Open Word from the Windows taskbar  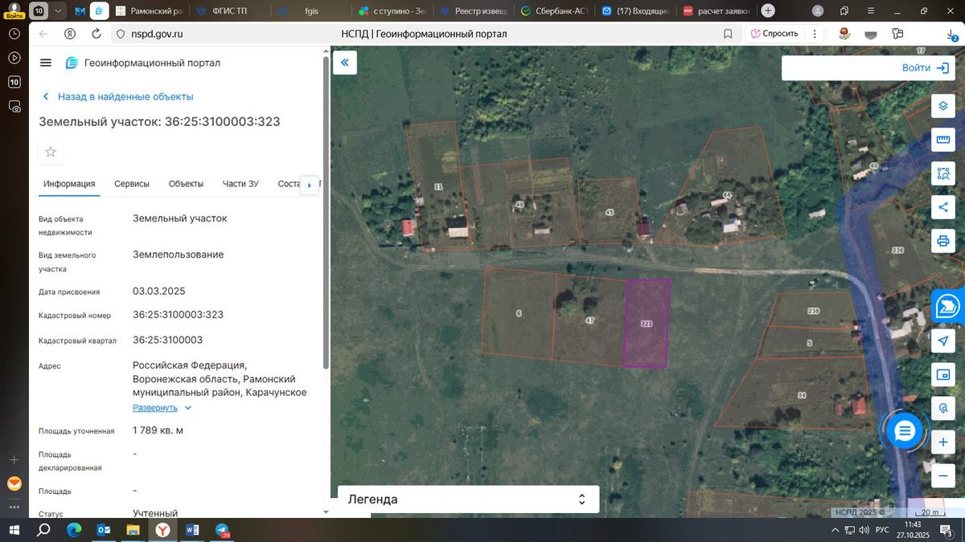pyautogui.click(x=192, y=531)
